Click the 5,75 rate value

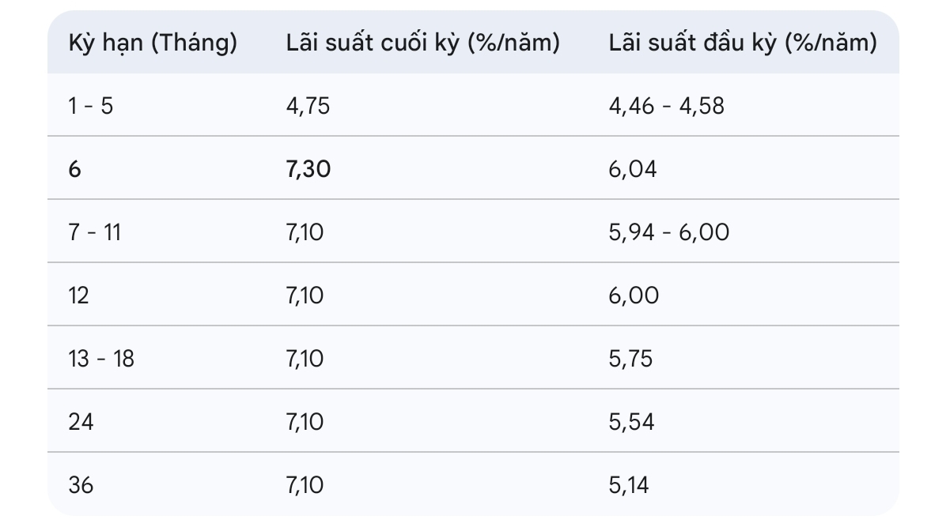(x=630, y=359)
